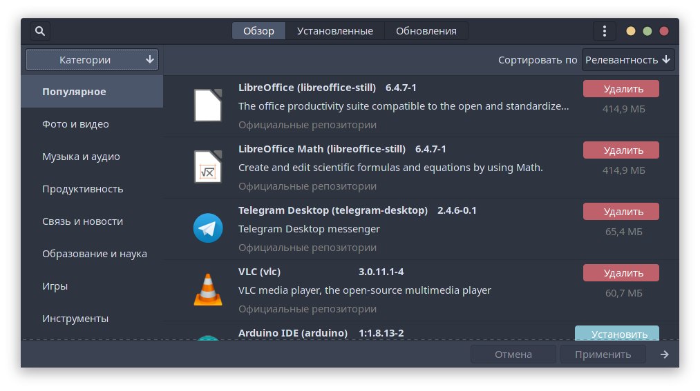The image size is (700, 391).
Task: Click version 3.0.11.1-4 of VLC
Action: (x=381, y=272)
